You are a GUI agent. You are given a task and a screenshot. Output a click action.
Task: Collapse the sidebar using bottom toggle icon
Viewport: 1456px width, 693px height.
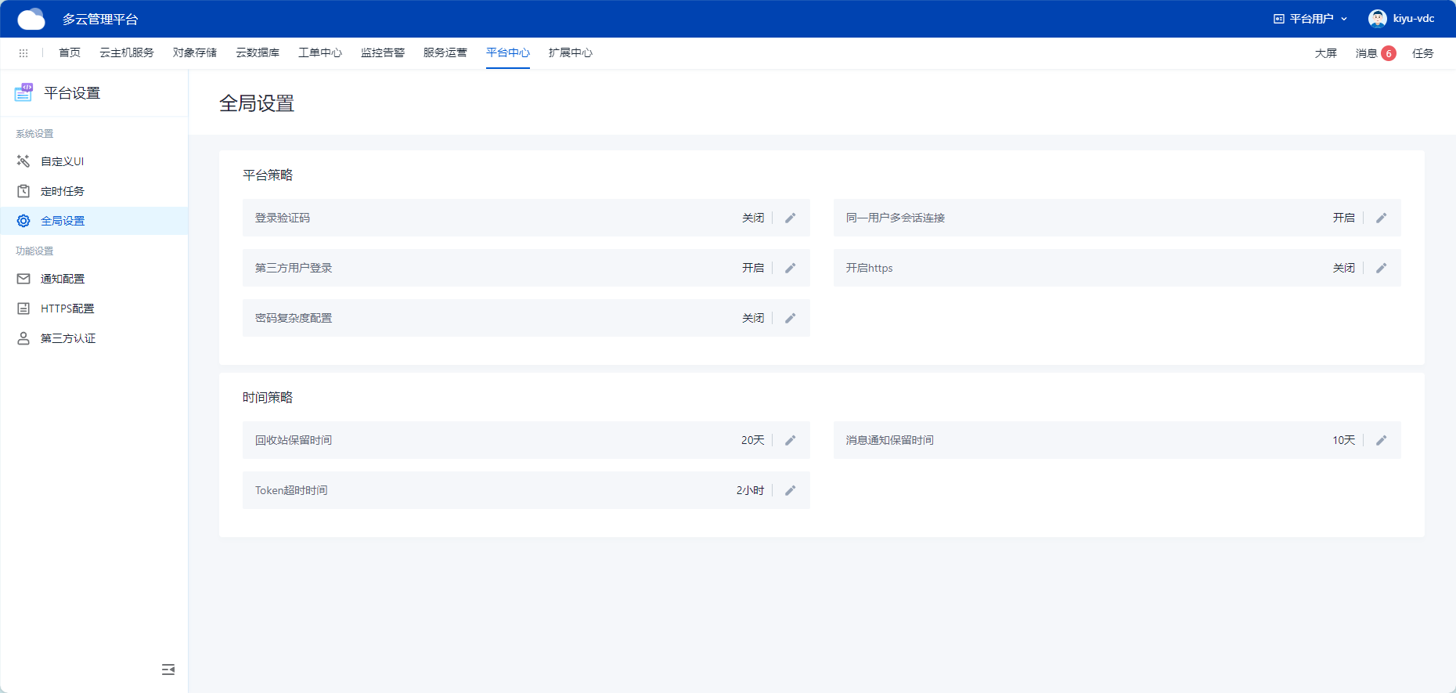(x=168, y=670)
